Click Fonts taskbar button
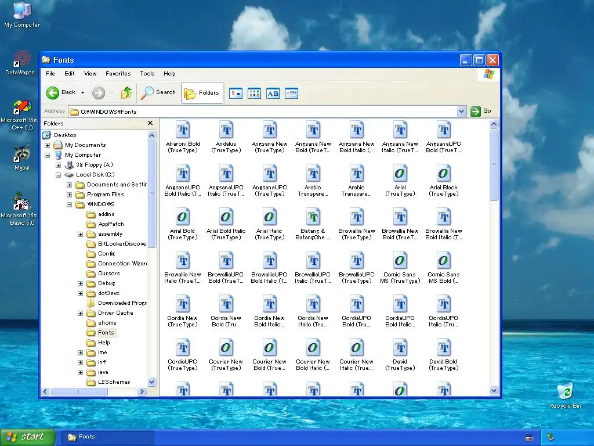Viewport: 594px width, 446px height. 108,437
